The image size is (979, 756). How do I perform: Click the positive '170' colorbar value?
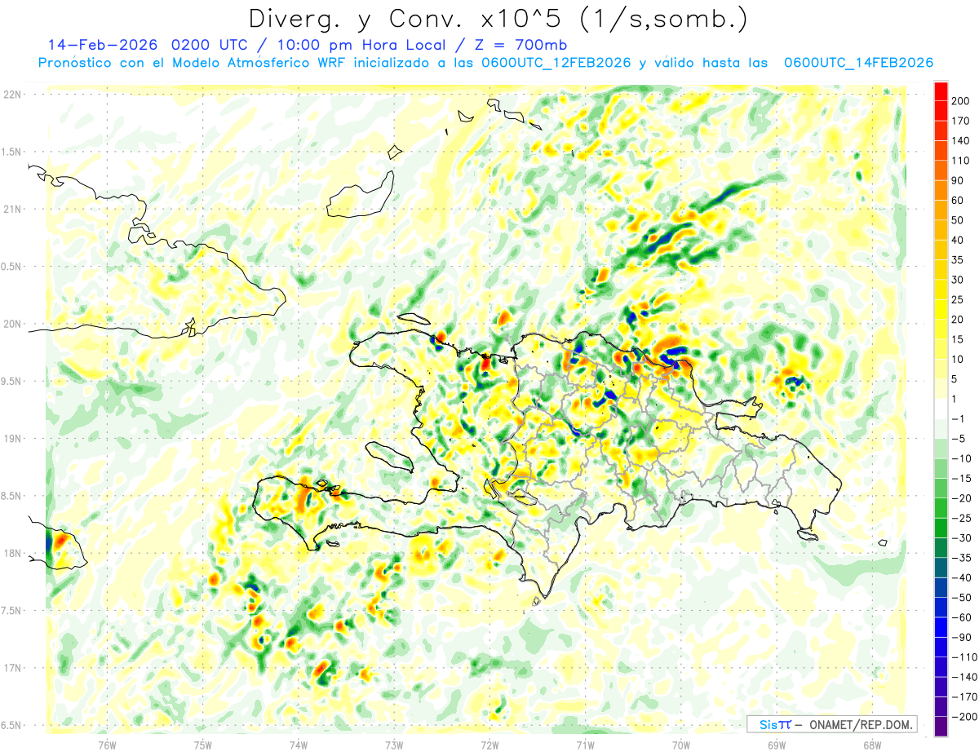pos(962,121)
